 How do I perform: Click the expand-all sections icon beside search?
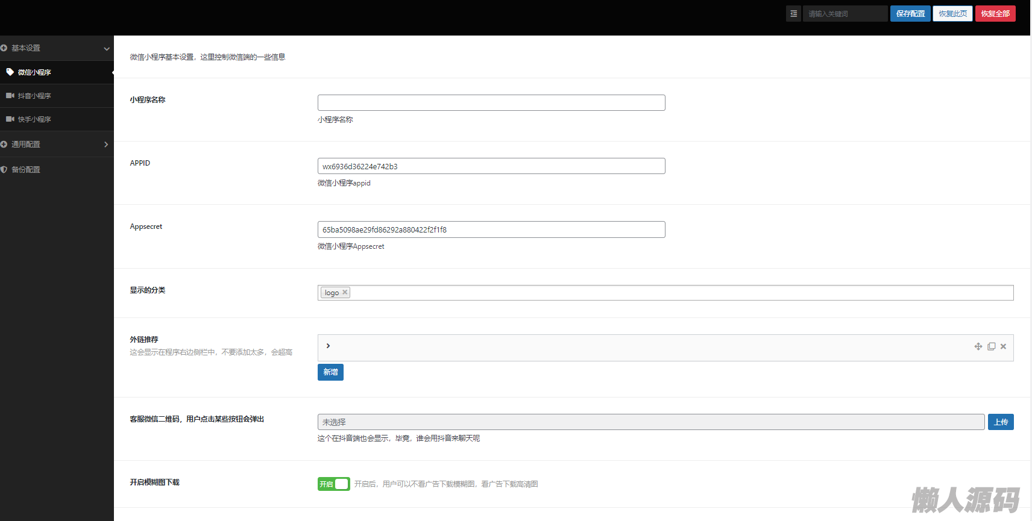793,13
